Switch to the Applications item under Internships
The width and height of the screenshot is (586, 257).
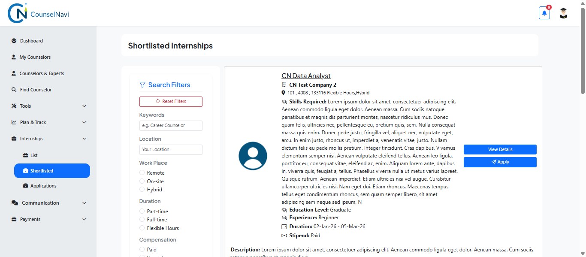45,186
